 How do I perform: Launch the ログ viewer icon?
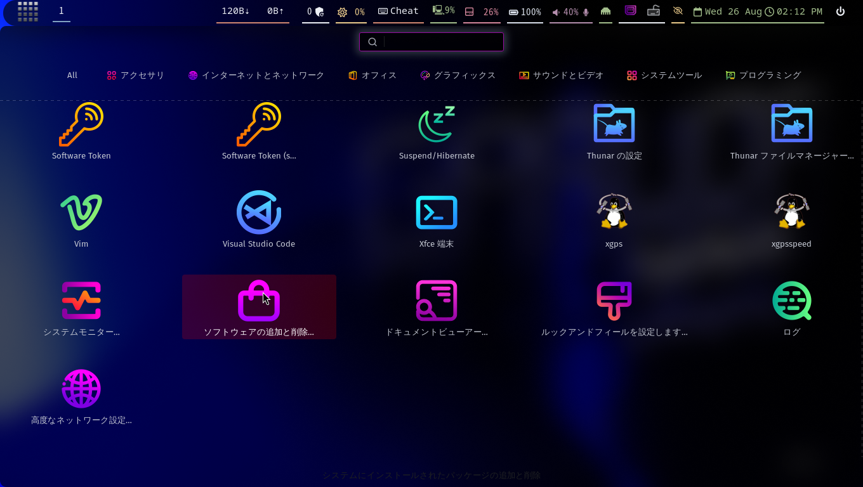pos(792,301)
